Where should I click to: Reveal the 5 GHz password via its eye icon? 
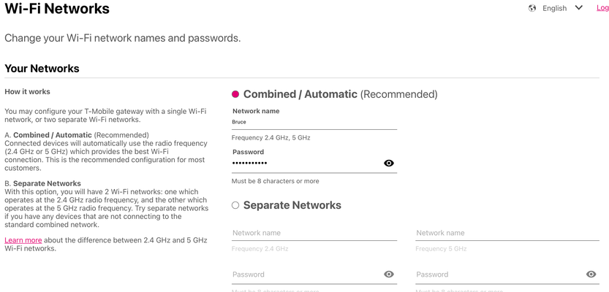pos(591,274)
